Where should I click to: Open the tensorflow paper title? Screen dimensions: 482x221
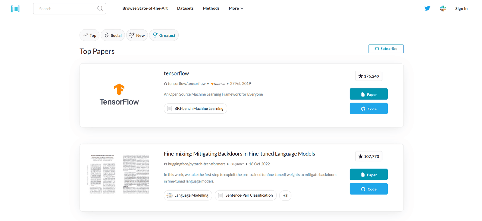176,73
